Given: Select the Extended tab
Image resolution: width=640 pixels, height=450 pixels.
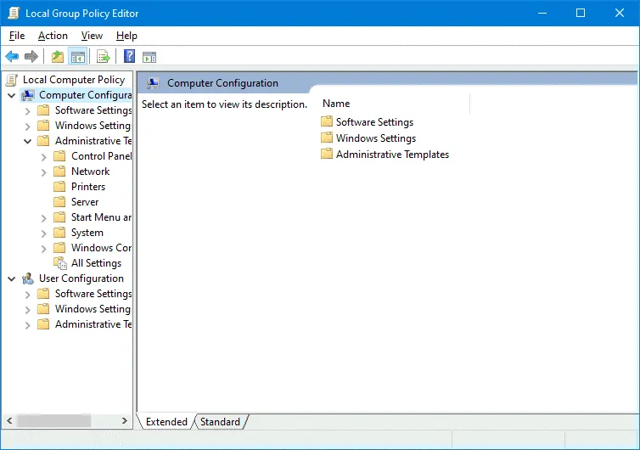Looking at the screenshot, I should [166, 422].
